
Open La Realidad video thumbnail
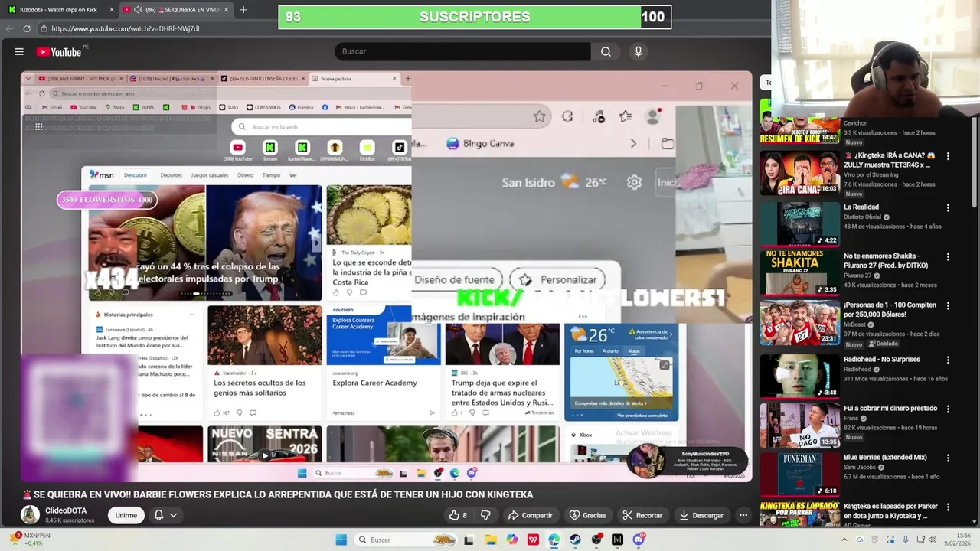(799, 223)
